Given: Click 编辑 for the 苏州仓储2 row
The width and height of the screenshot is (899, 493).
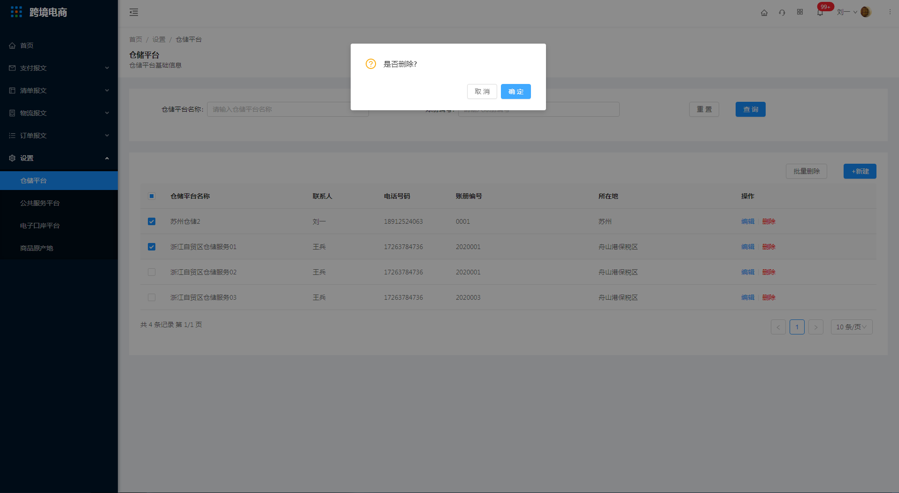Looking at the screenshot, I should (x=748, y=221).
